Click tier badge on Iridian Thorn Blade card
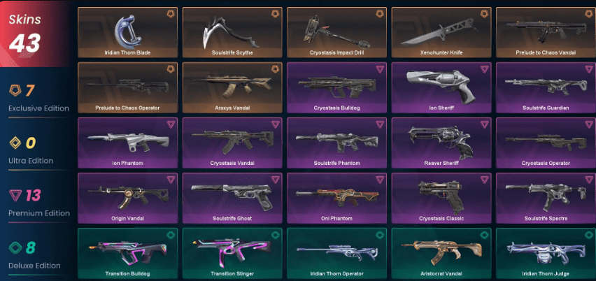The image size is (596, 281). [170, 14]
